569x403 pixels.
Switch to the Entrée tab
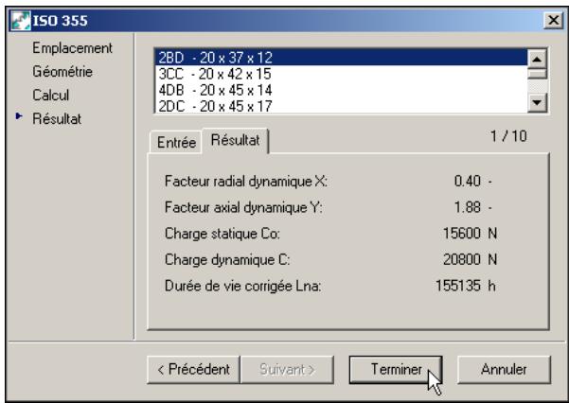tap(176, 142)
